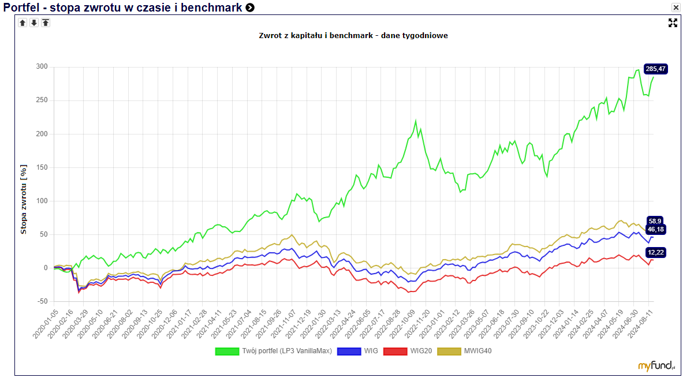This screenshot has width=694, height=385.
Task: Move the chart panel up one position
Action: tap(23, 23)
